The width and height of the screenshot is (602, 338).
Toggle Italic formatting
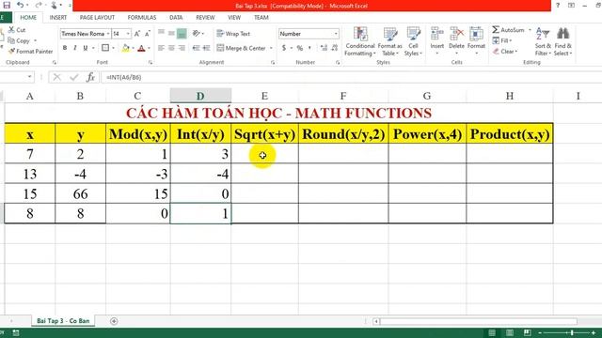point(75,48)
